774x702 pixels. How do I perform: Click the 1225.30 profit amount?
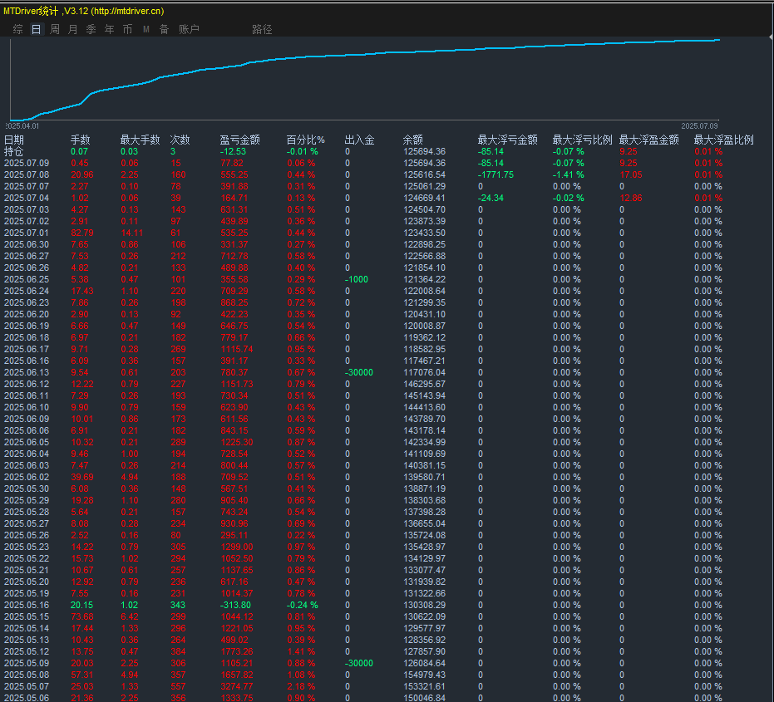(237, 443)
